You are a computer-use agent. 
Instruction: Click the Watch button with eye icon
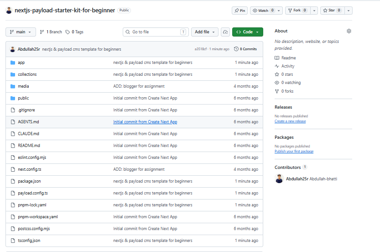pyautogui.click(x=263, y=10)
